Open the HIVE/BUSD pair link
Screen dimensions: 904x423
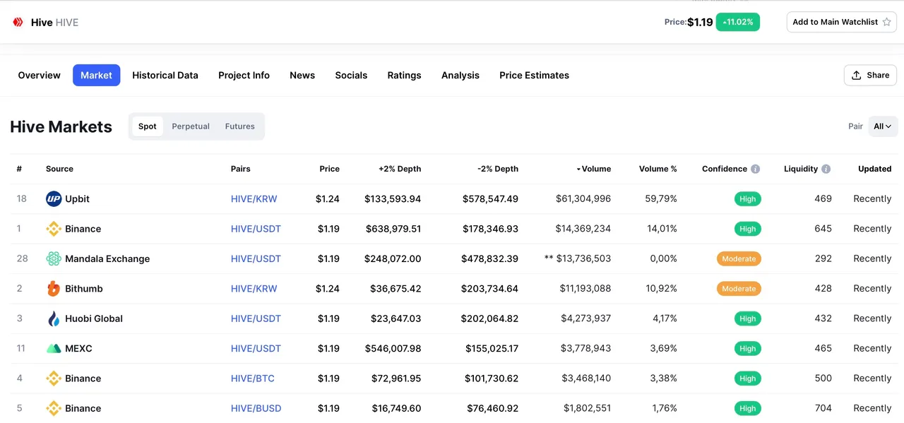pos(256,408)
